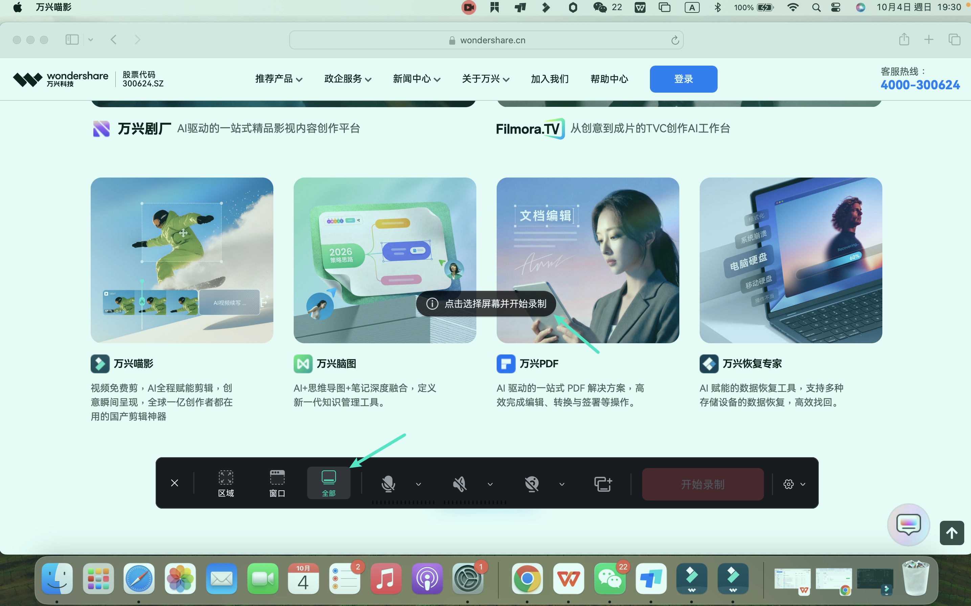Click the 万兴恢复专家 product icon

[x=709, y=364]
